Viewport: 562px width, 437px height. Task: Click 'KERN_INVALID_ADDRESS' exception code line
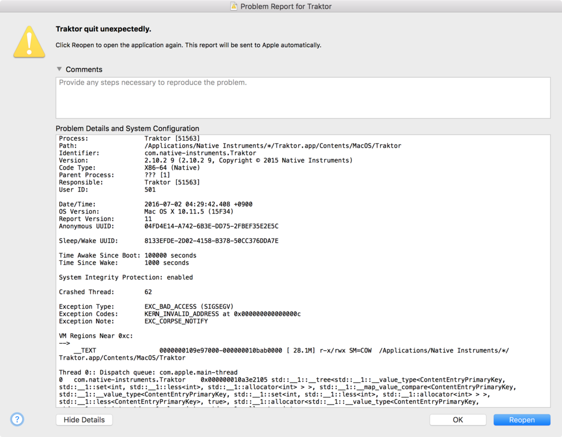tap(223, 314)
